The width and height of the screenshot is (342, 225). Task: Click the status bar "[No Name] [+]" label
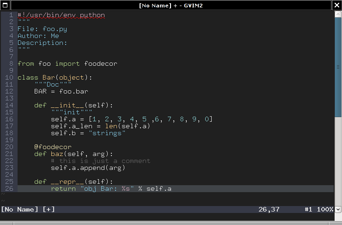28,209
